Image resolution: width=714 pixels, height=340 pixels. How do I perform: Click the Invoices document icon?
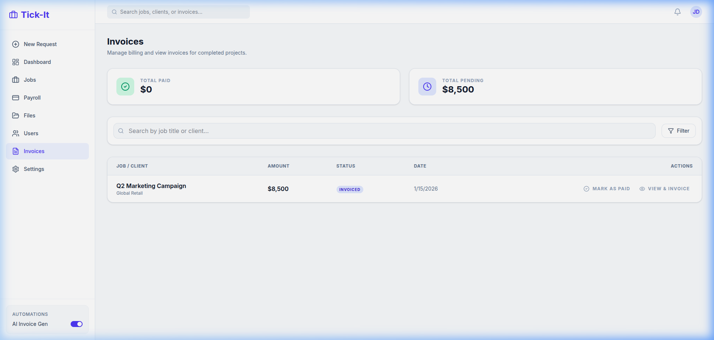[x=16, y=151]
